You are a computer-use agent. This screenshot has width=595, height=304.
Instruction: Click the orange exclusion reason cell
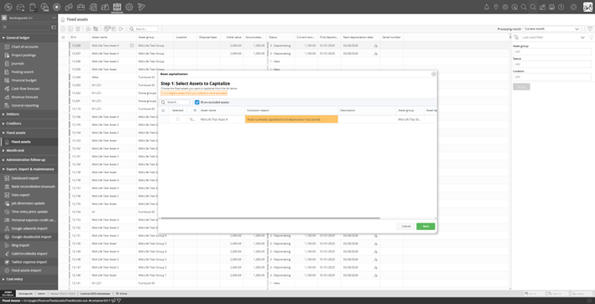[291, 119]
